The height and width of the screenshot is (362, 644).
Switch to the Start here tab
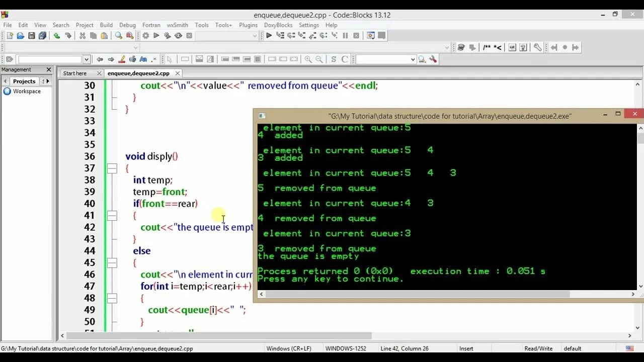[x=75, y=73]
